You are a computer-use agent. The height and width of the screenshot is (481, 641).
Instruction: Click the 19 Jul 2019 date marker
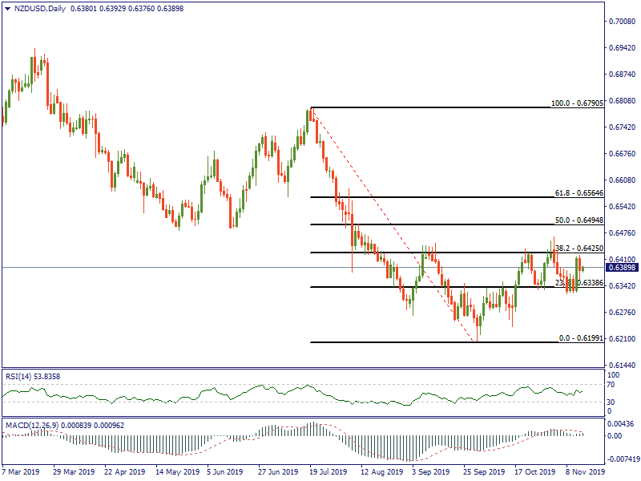pos(329,472)
